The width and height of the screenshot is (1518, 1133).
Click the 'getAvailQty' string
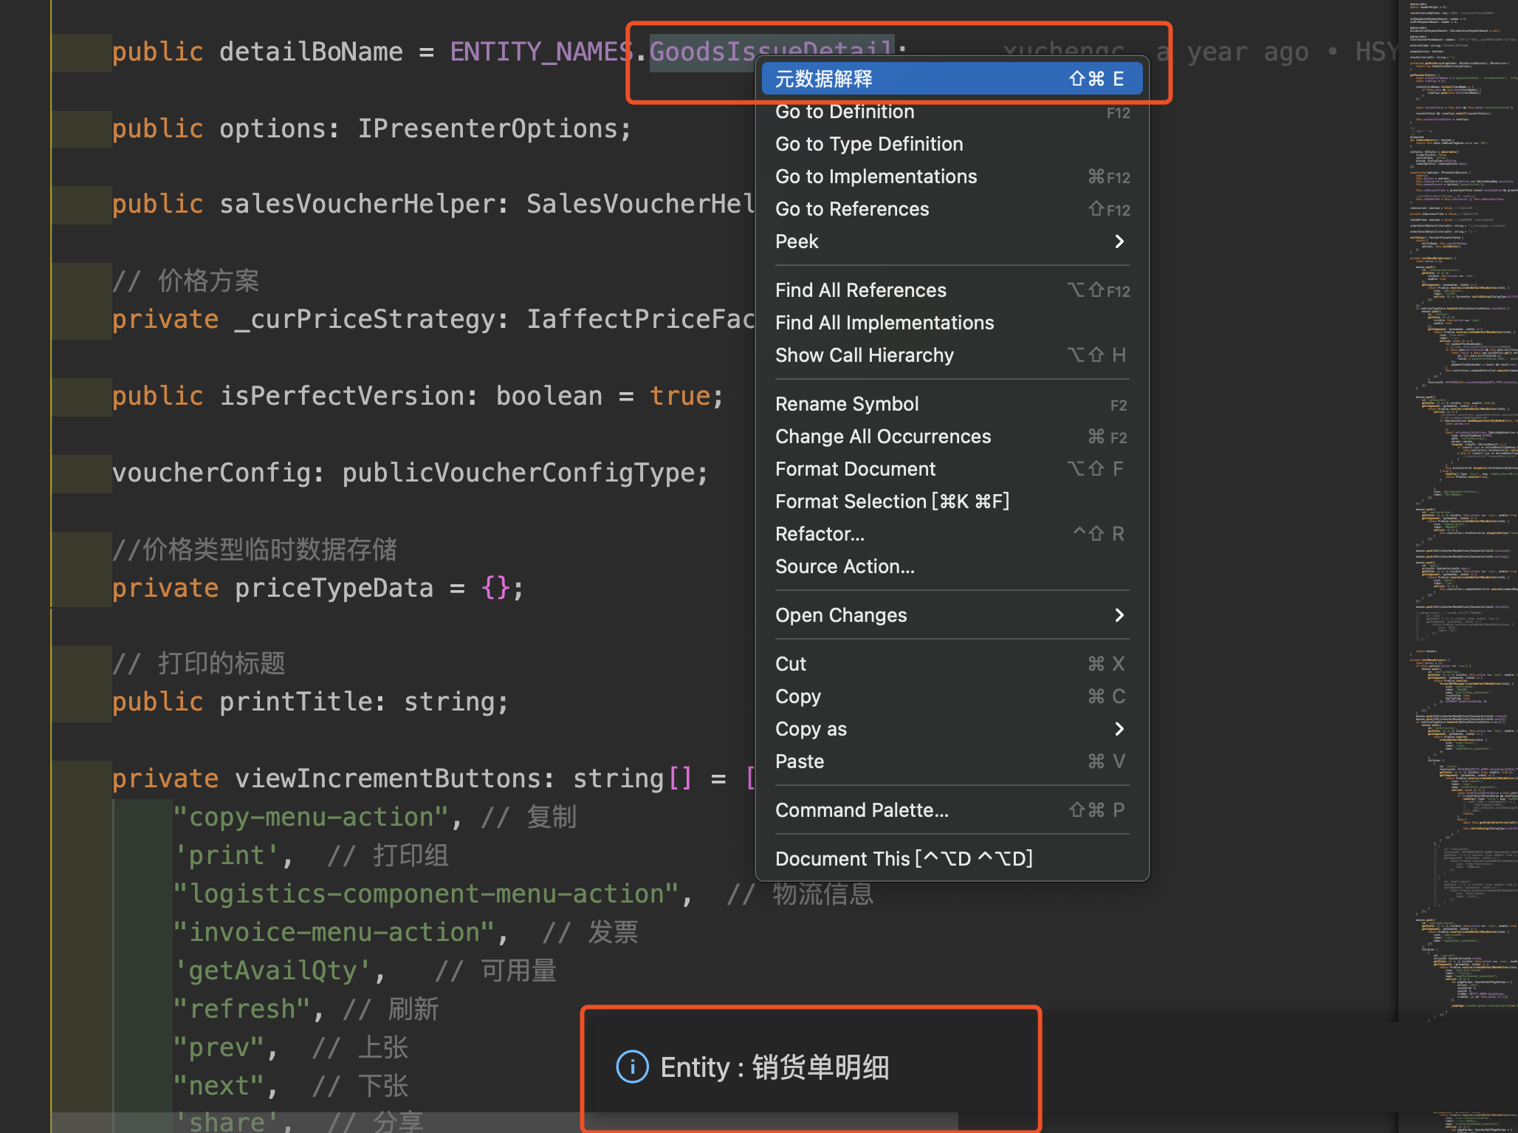pyautogui.click(x=272, y=971)
